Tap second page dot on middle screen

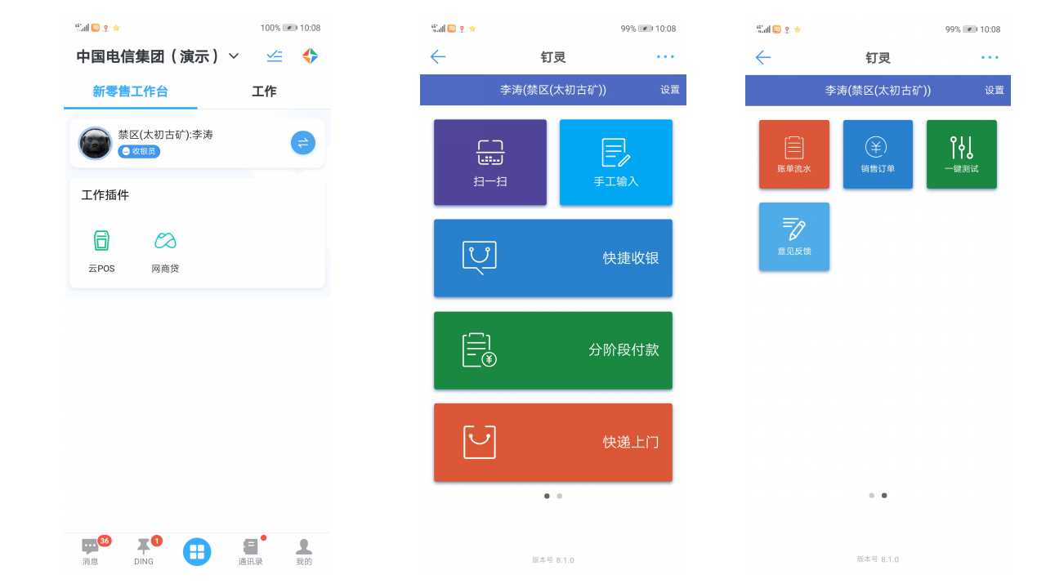[x=560, y=496]
